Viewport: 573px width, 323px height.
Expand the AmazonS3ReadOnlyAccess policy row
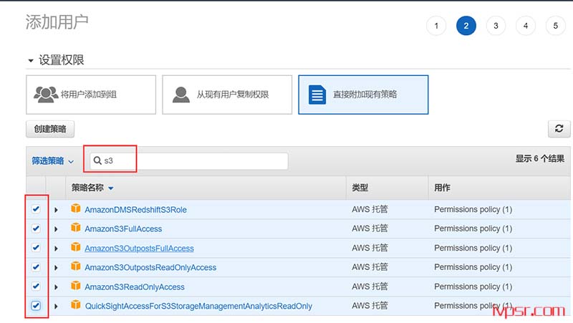coord(56,287)
